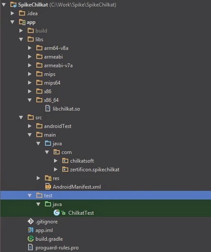Click the proguard-rules.pro file icon

30,248
